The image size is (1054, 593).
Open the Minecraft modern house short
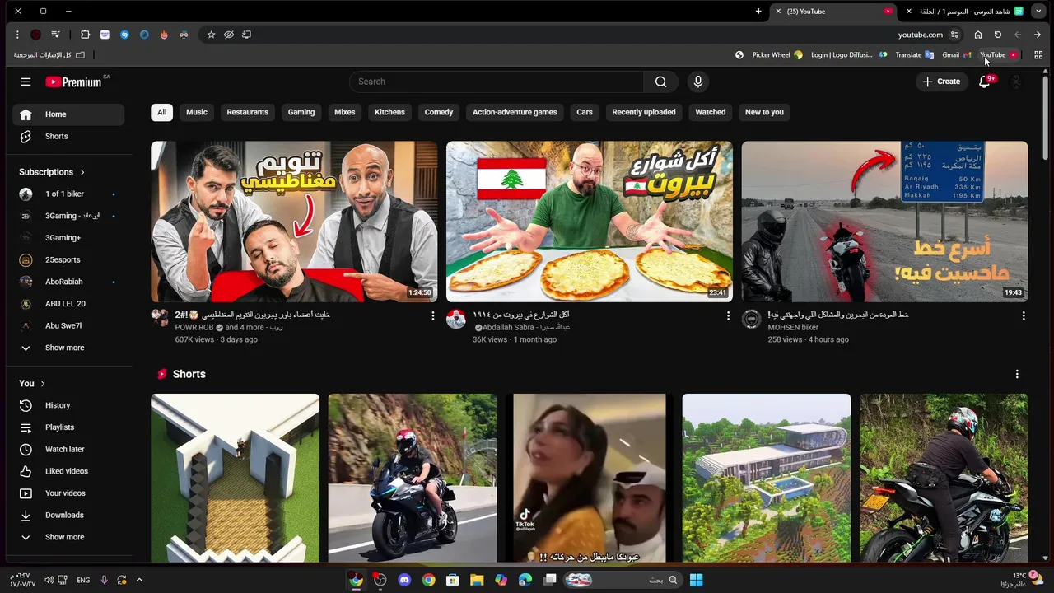click(x=767, y=478)
